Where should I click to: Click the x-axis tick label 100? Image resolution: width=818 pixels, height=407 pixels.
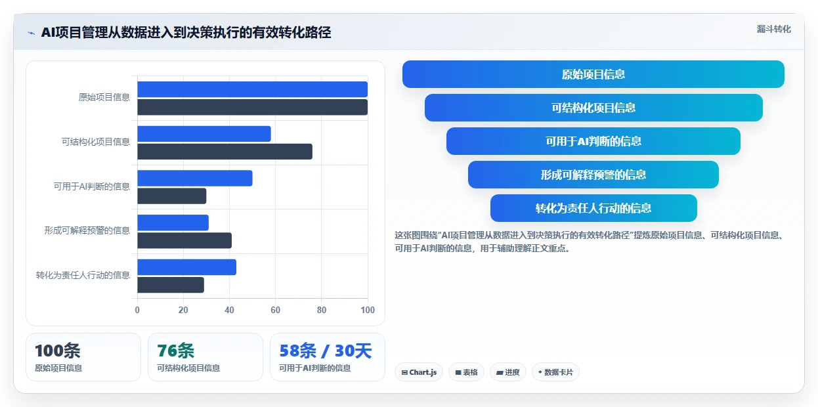tap(368, 310)
